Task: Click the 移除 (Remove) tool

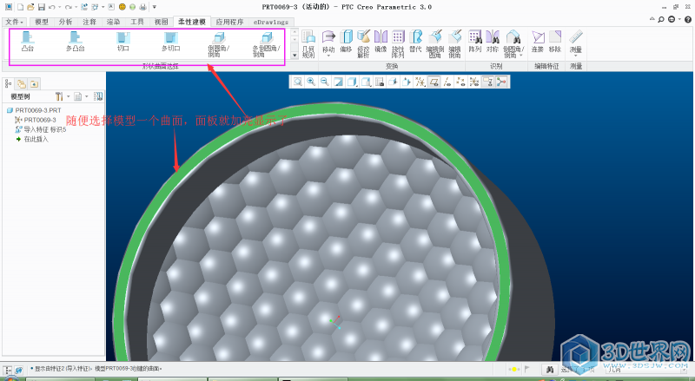Action: (555, 41)
